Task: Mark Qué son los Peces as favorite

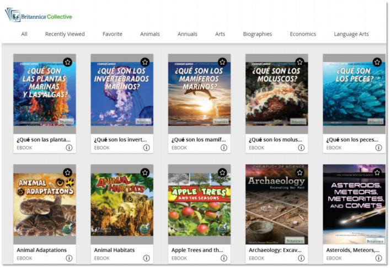Action: coord(377,62)
